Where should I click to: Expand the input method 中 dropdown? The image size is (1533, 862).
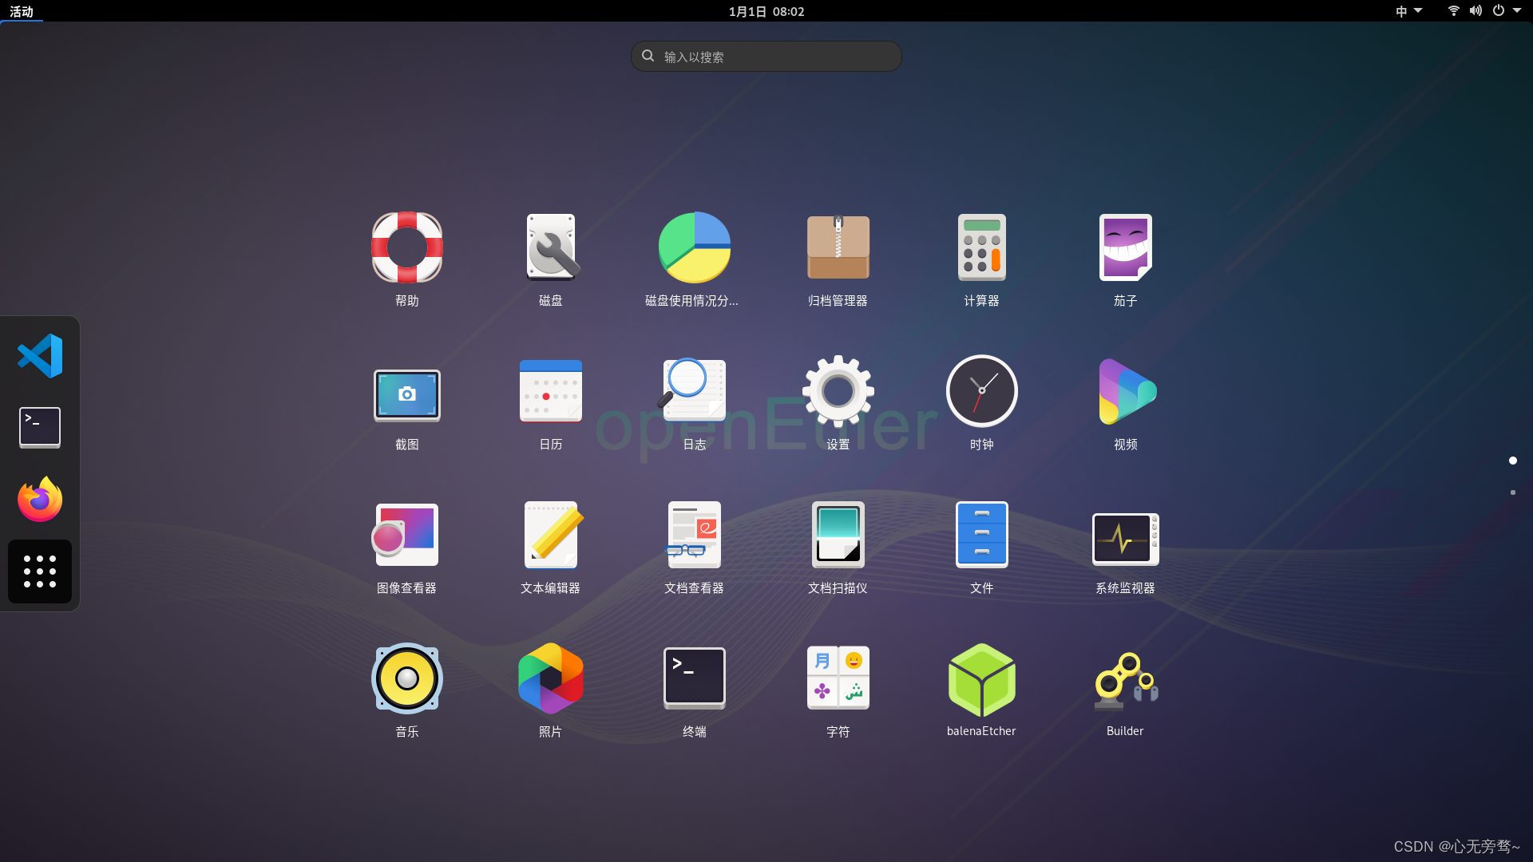tap(1408, 11)
